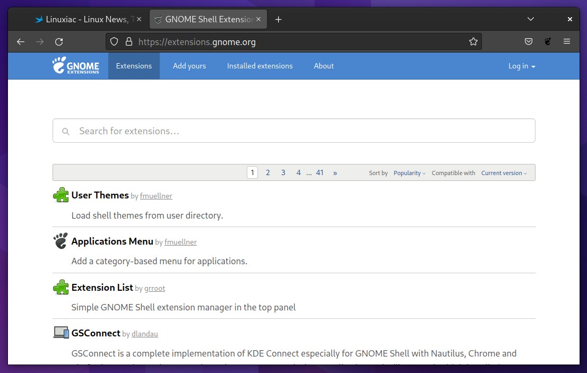Click the GNOME Shell integration toolbar icon

point(548,41)
